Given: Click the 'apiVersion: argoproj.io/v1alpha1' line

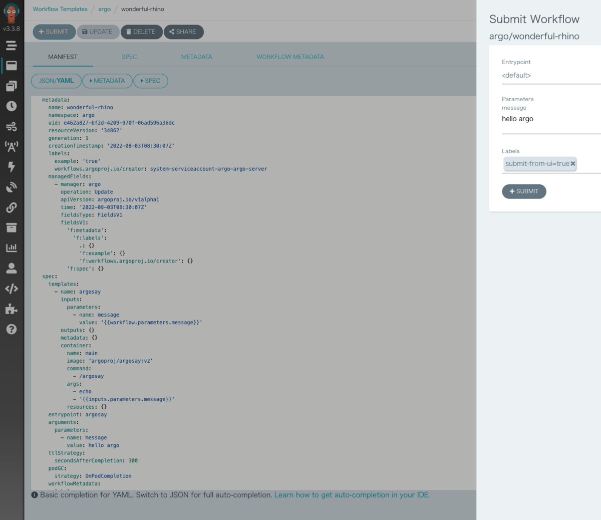Looking at the screenshot, I should tap(110, 199).
